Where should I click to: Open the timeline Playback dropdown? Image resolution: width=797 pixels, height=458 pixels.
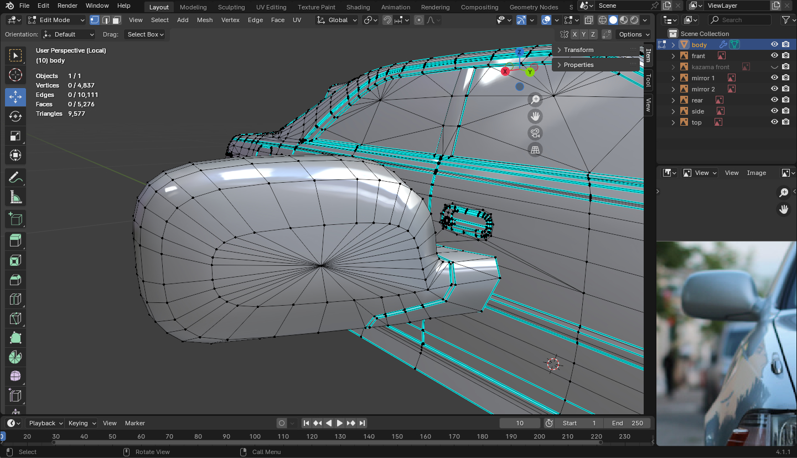coord(45,423)
